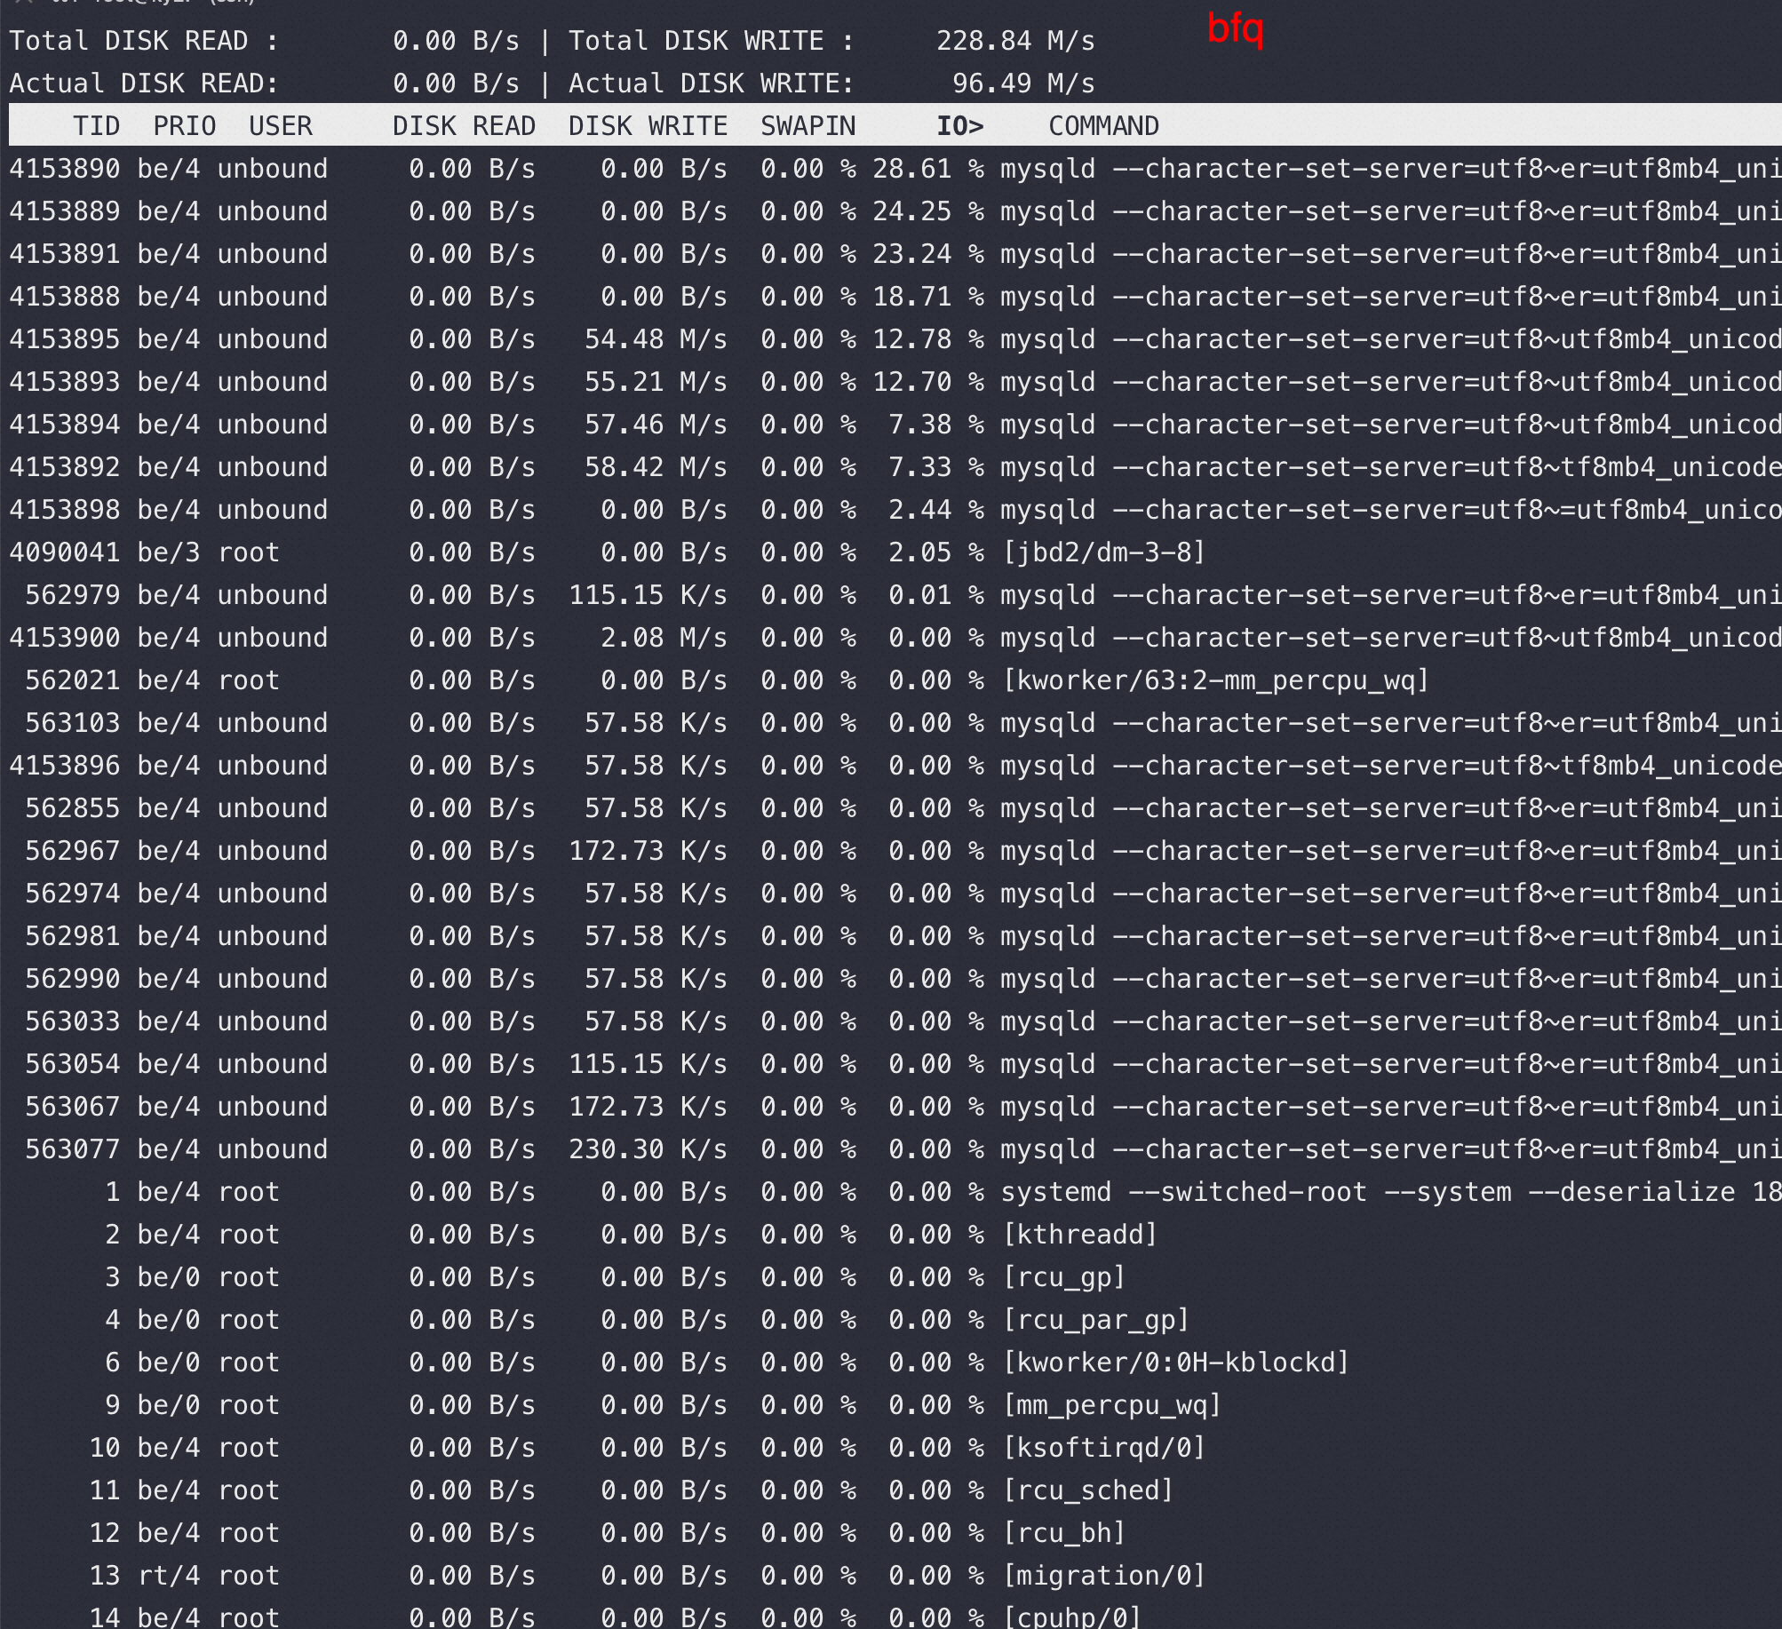Viewport: 1782px width, 1629px height.
Task: Click the 18.71 % IO value
Action: pyautogui.click(x=928, y=297)
